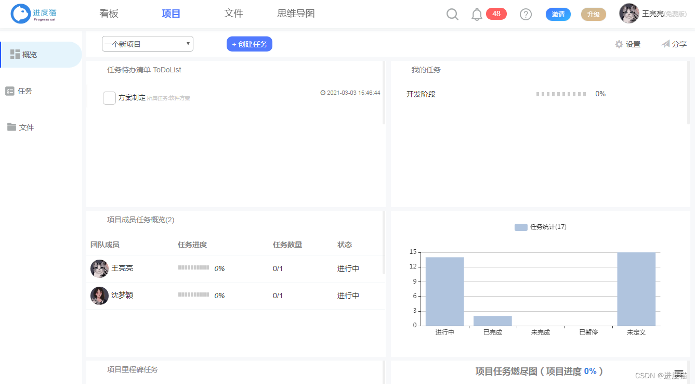This screenshot has width=695, height=384.
Task: Open the 文件 folder icon in sidebar
Action: (11, 126)
